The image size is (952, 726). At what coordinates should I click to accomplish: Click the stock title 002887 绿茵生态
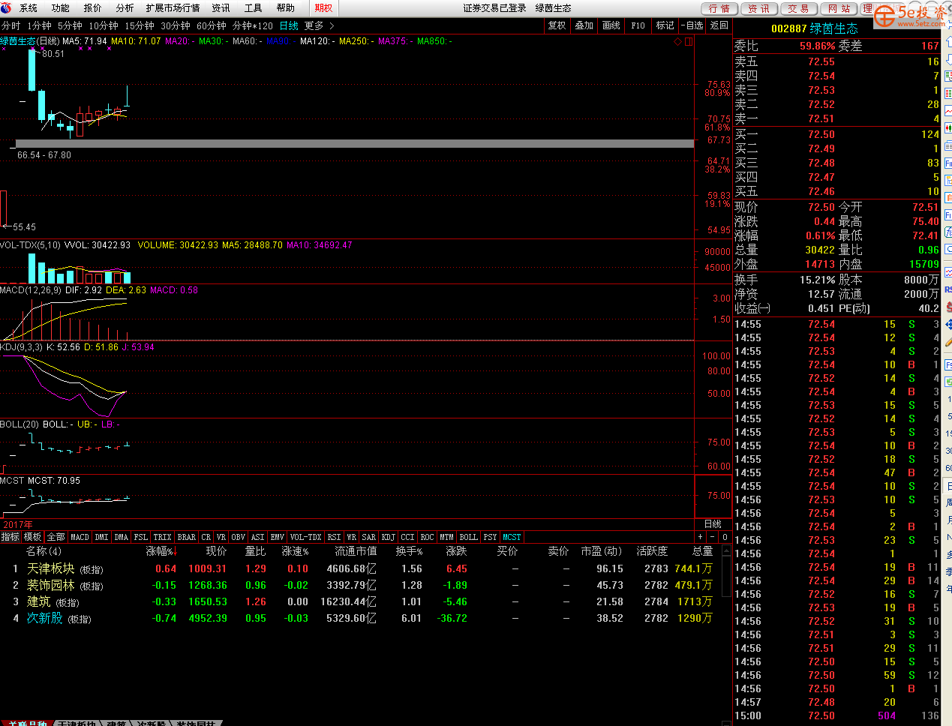[814, 28]
